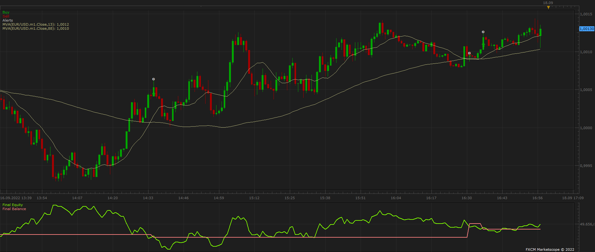595x252 pixels.
Task: Click the 15:51 time axis label
Action: [361, 198]
